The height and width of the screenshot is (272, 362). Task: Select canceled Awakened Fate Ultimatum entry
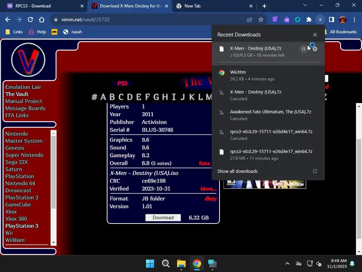[268, 115]
